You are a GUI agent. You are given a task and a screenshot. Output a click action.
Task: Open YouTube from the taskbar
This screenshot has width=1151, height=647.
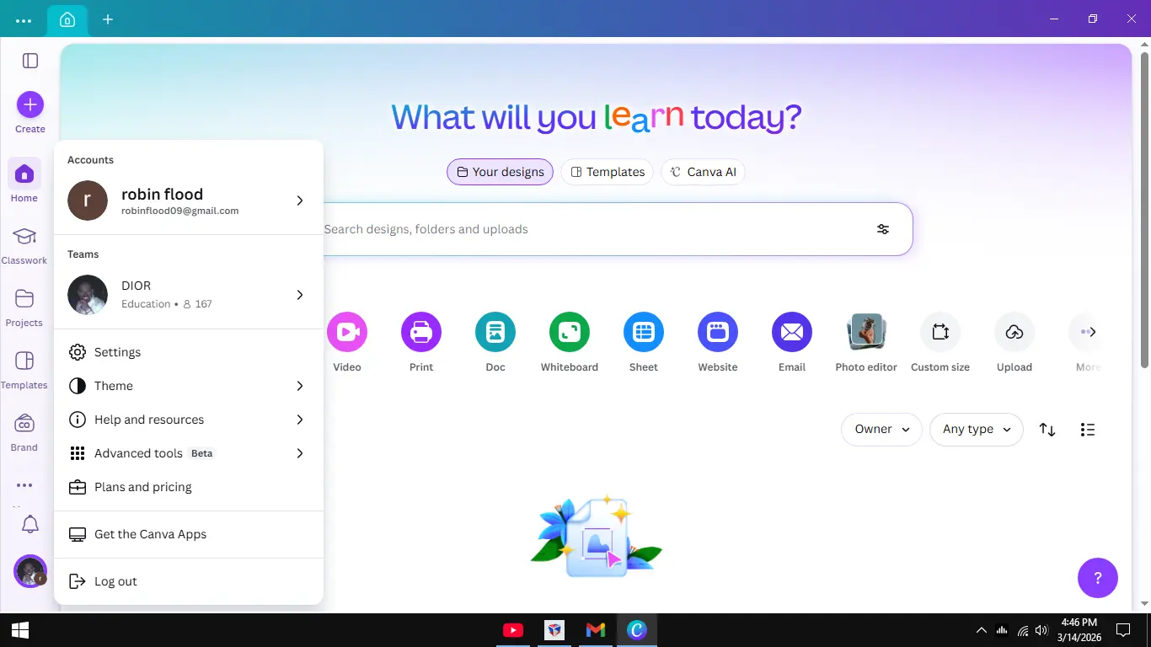(512, 630)
